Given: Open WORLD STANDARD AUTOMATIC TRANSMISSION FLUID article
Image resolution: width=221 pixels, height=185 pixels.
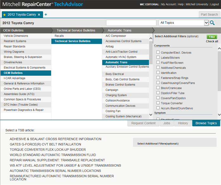Looking at the screenshot, I should (x=53, y=155).
